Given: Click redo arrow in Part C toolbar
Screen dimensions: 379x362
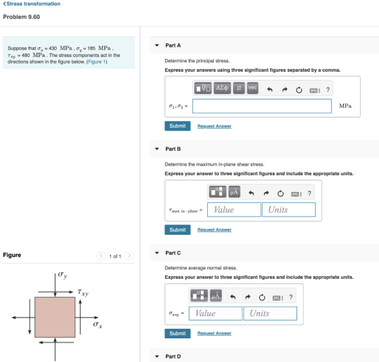Looking at the screenshot, I should [x=248, y=297].
